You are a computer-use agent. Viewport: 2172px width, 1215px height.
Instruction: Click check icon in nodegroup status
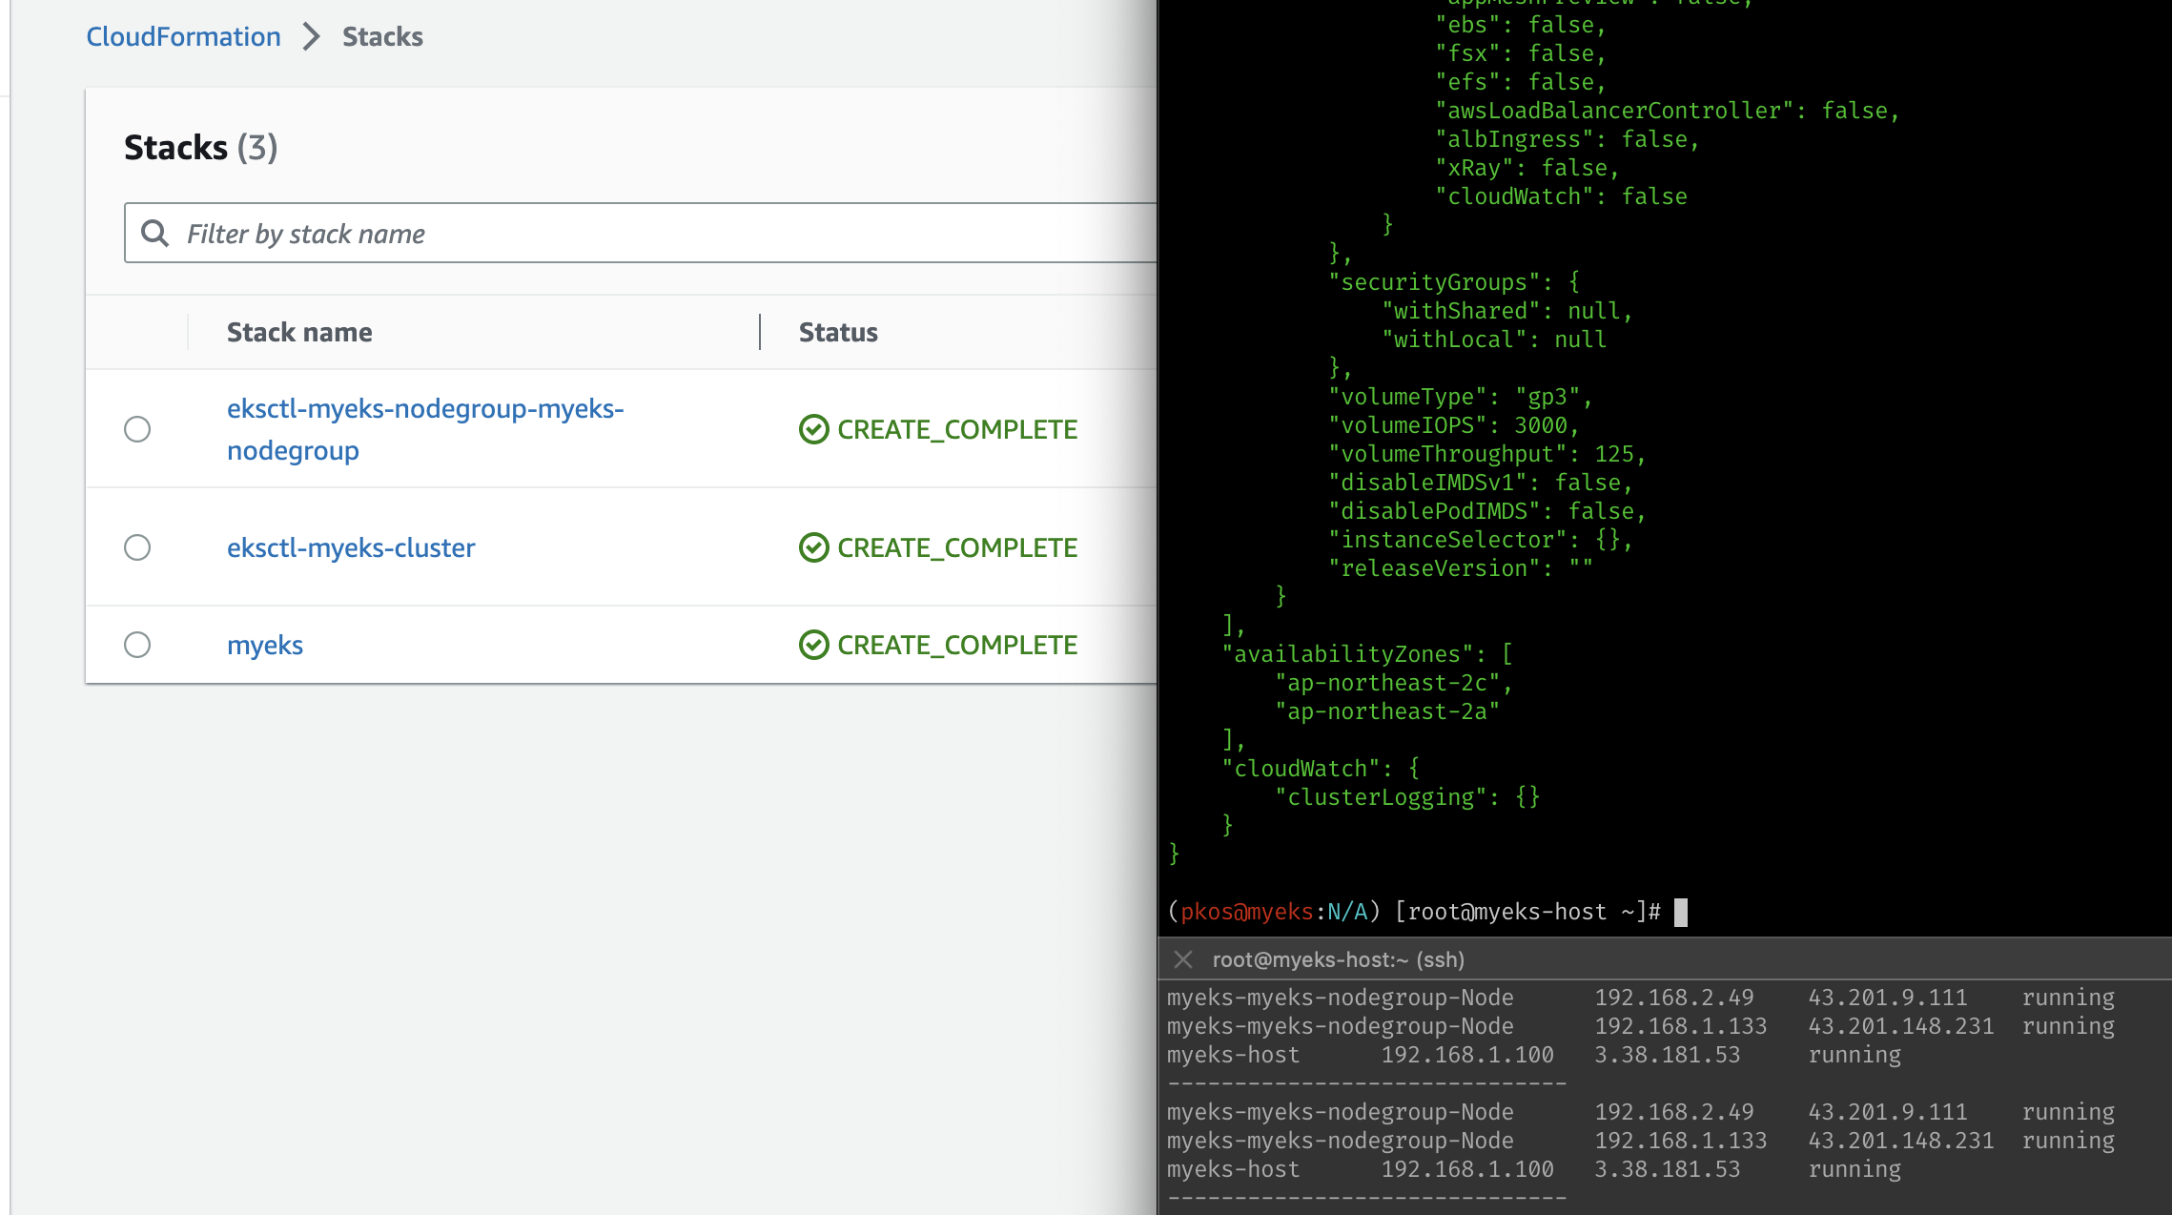tap(813, 429)
